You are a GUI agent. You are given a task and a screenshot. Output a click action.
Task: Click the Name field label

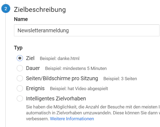[x=21, y=19]
